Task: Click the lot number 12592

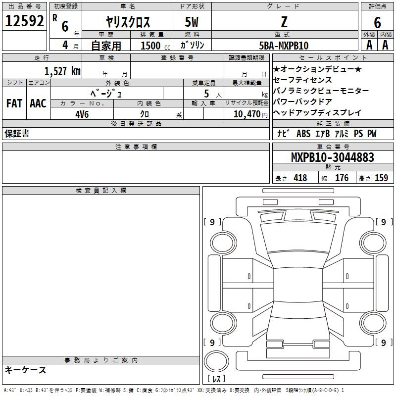Action: [25, 21]
